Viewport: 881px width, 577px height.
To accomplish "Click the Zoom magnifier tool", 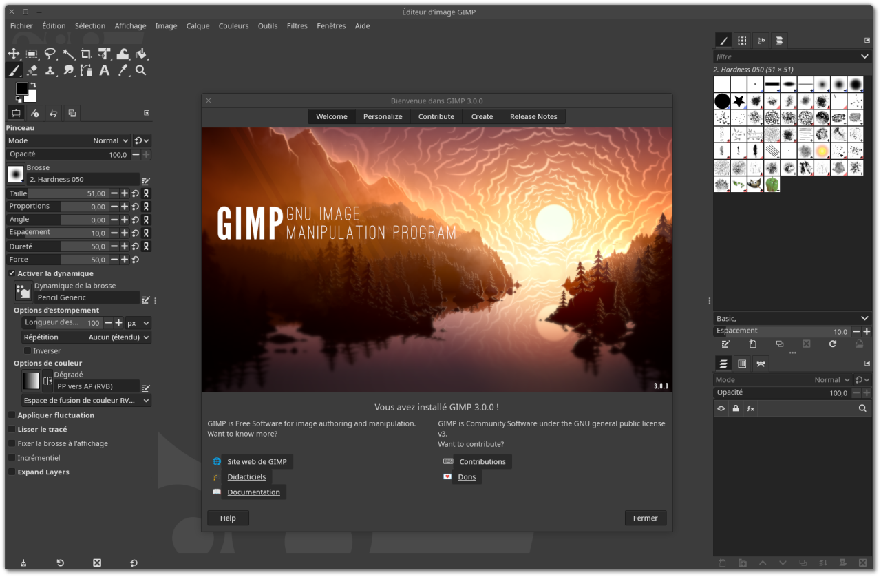I will pyautogui.click(x=141, y=70).
